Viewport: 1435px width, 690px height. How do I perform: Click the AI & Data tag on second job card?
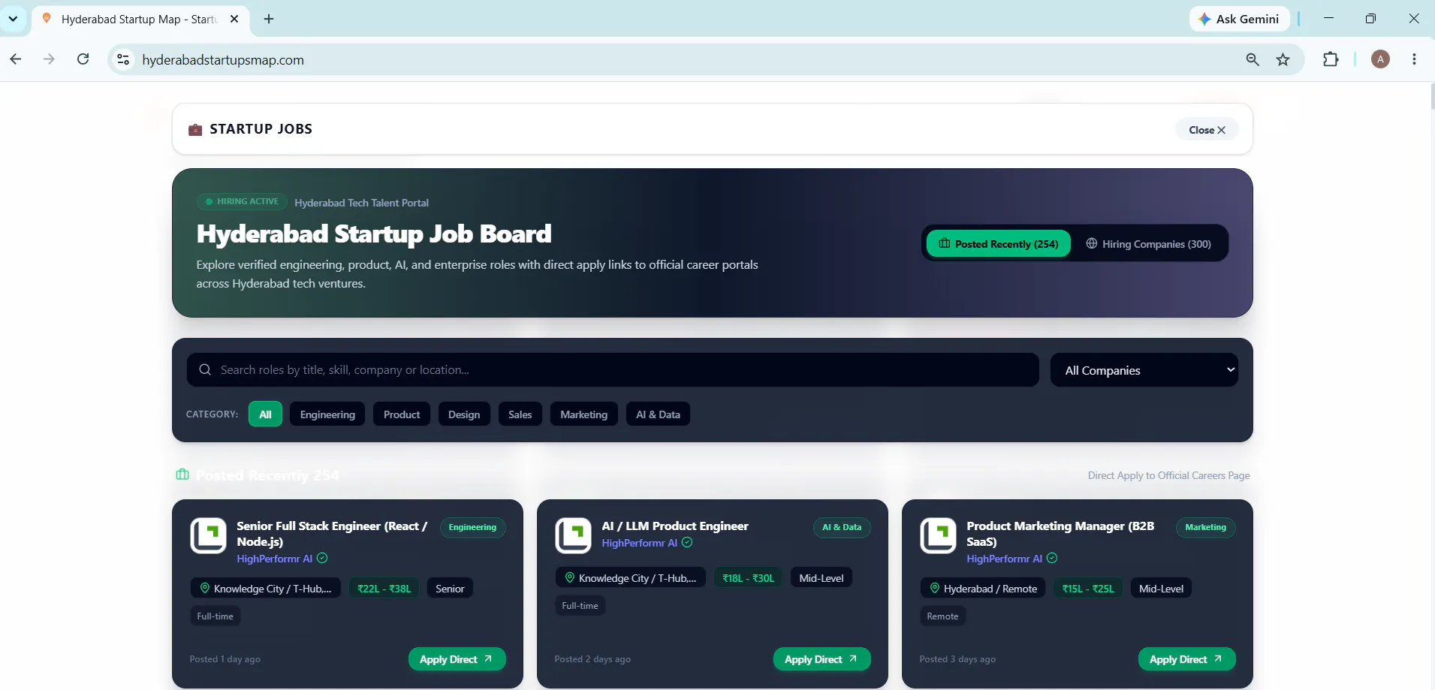(x=842, y=527)
